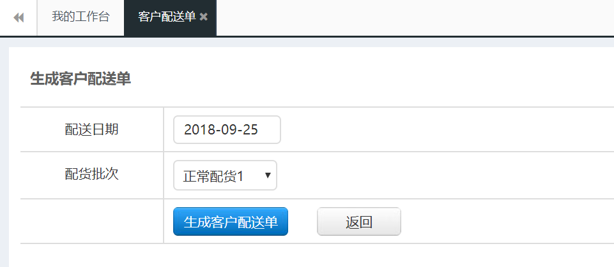614x267 pixels.
Task: Select the 客户配送单 tab
Action: pyautogui.click(x=167, y=17)
